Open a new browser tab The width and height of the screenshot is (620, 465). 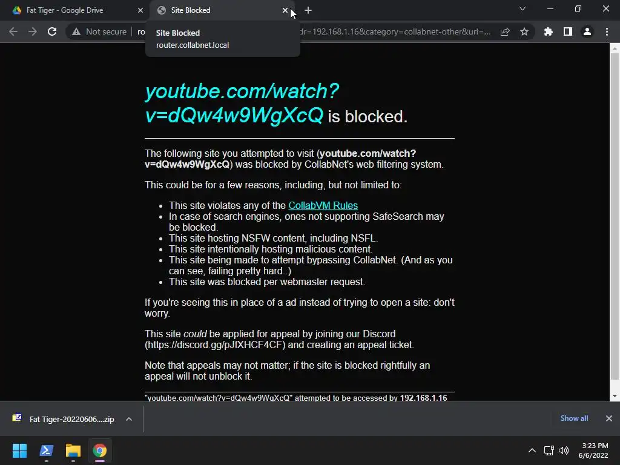coord(308,10)
